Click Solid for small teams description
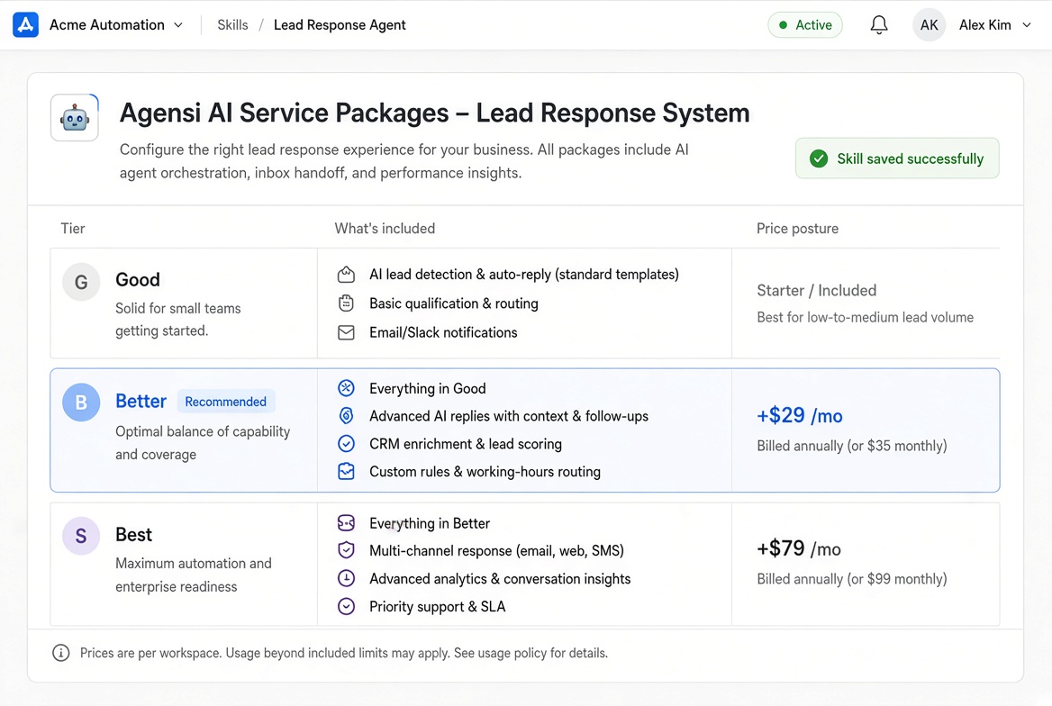 click(x=177, y=320)
